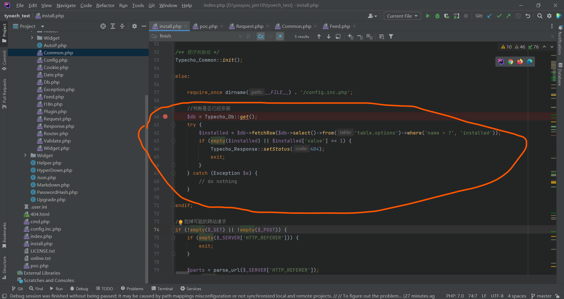Collapse the else block at line 55

pos(173,76)
